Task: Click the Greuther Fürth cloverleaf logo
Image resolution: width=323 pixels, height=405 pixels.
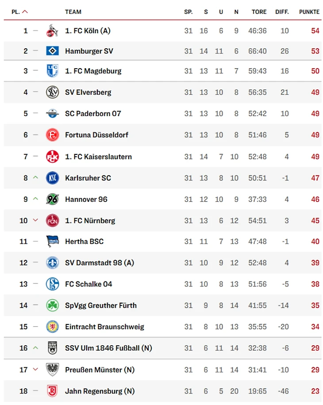Action: pos(52,305)
